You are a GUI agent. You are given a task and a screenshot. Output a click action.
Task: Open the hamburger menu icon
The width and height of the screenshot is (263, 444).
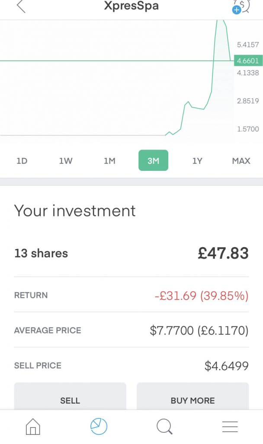point(230,427)
